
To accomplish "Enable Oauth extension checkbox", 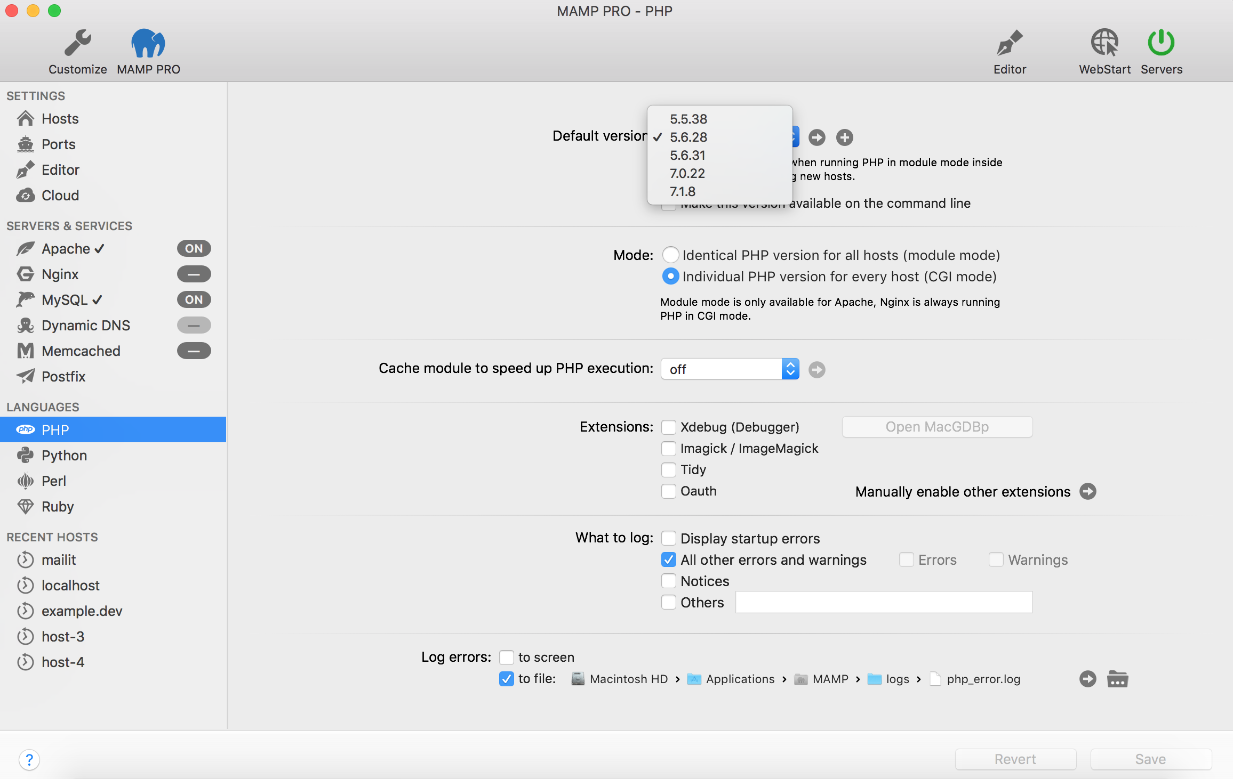I will (668, 491).
